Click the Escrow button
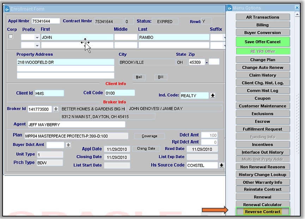Screen dimensions: 305x219 (x=263, y=121)
